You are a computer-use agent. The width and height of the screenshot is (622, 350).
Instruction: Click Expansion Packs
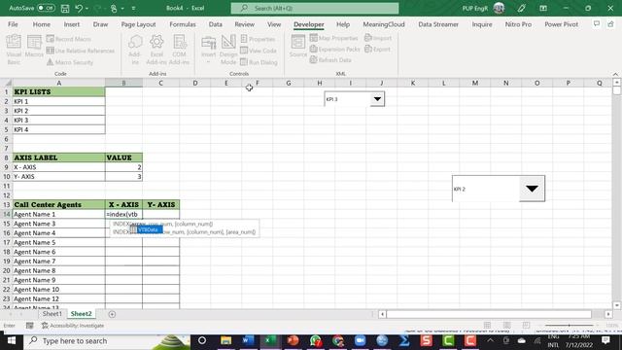tap(334, 50)
